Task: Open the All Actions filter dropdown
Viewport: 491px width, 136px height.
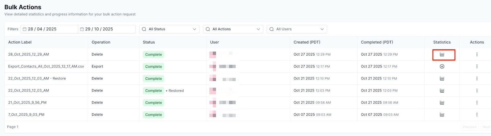Action: (233, 29)
